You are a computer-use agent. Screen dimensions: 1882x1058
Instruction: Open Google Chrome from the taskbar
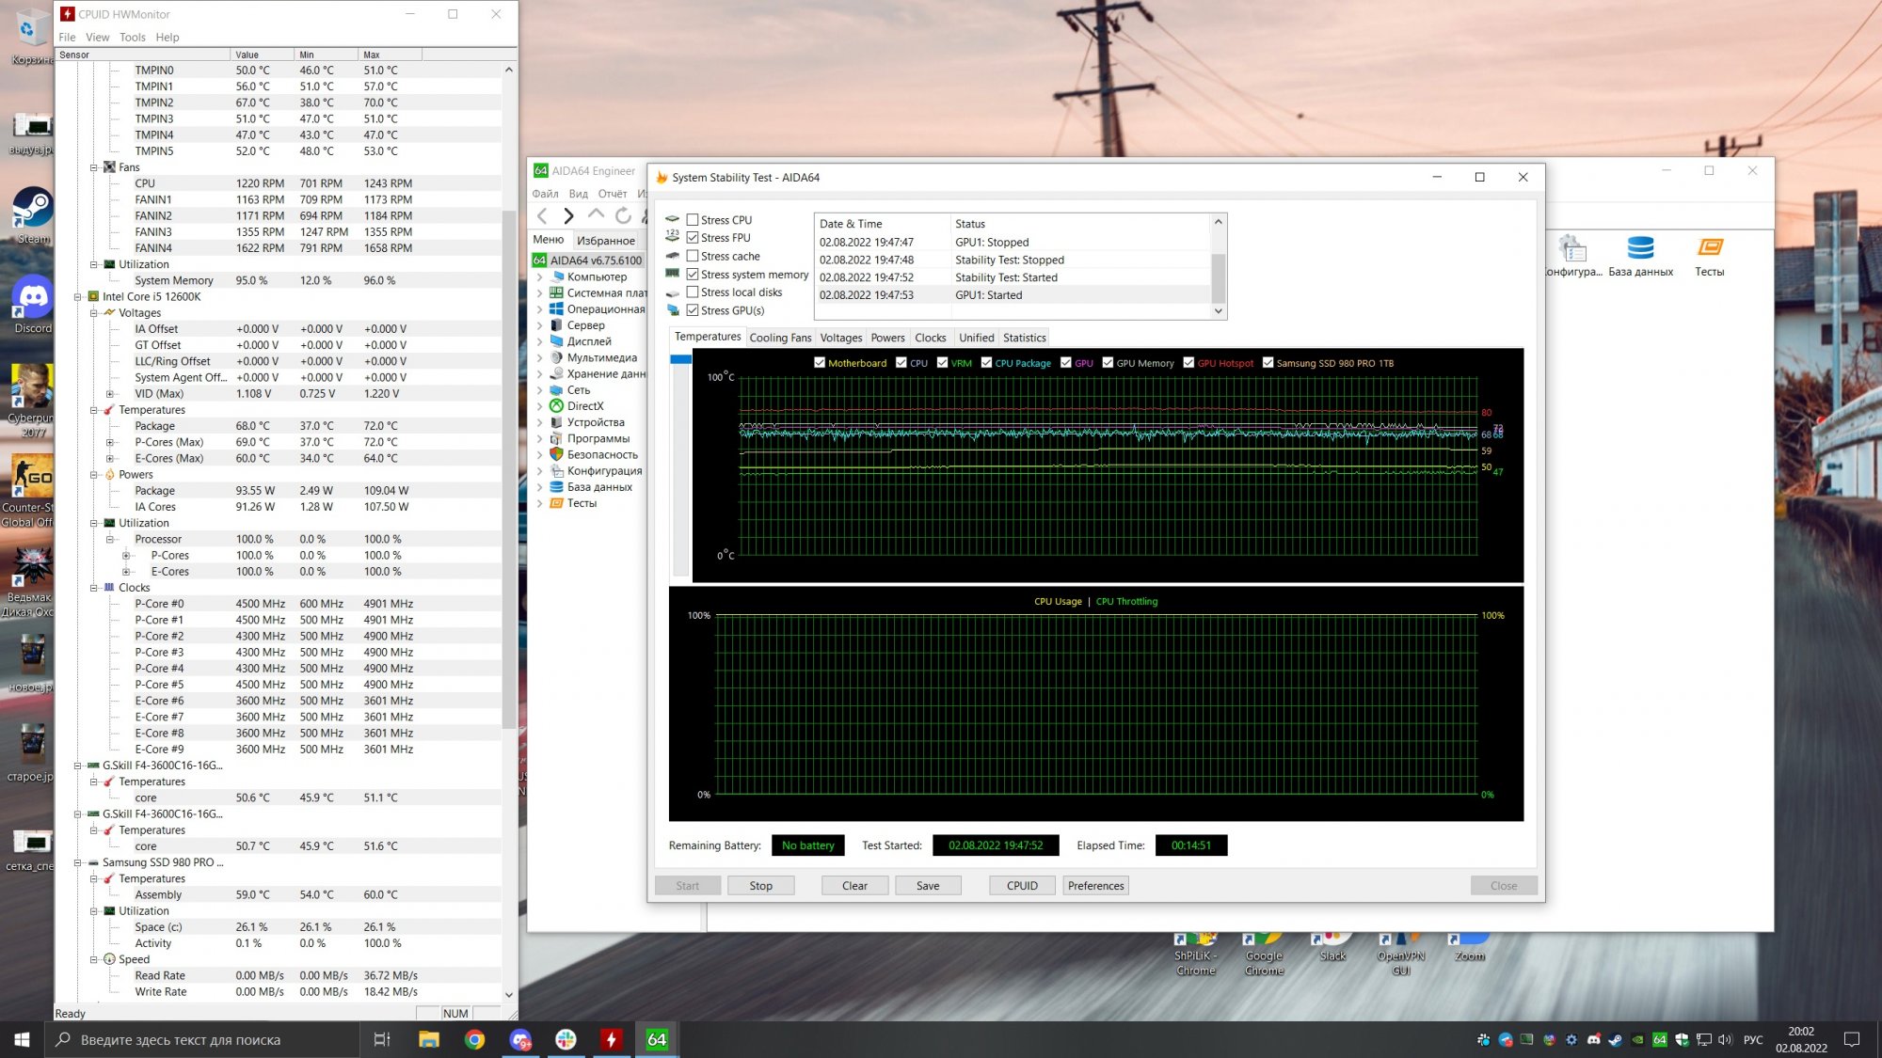click(474, 1039)
